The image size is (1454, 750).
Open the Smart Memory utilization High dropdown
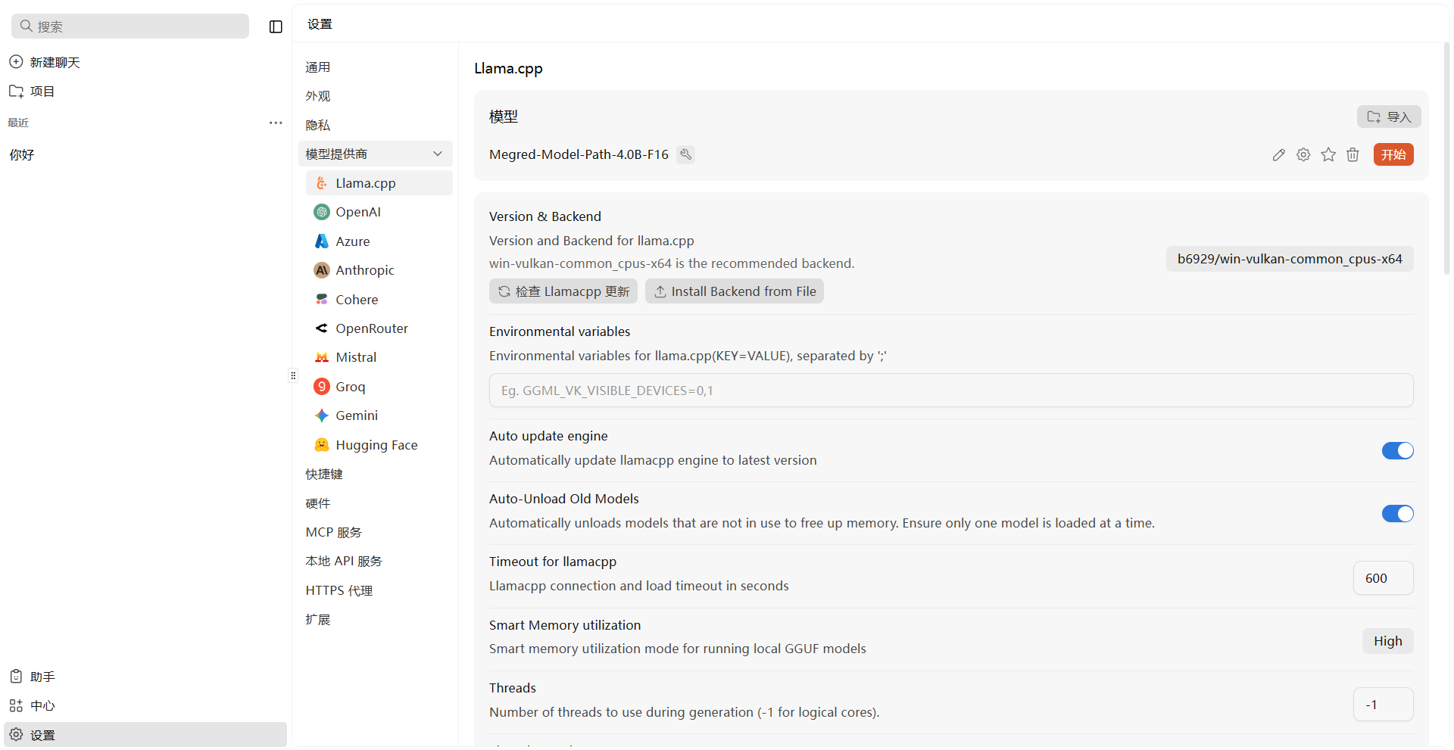[x=1387, y=641]
